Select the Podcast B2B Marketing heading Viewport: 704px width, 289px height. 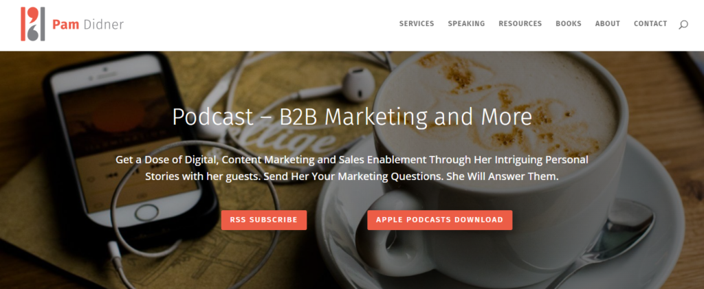pos(352,117)
